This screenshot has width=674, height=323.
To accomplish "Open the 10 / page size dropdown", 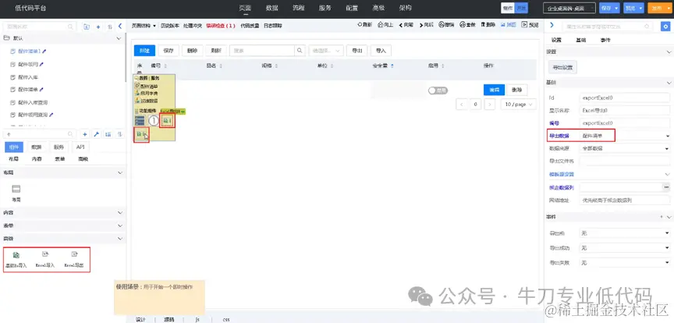I will coord(519,104).
